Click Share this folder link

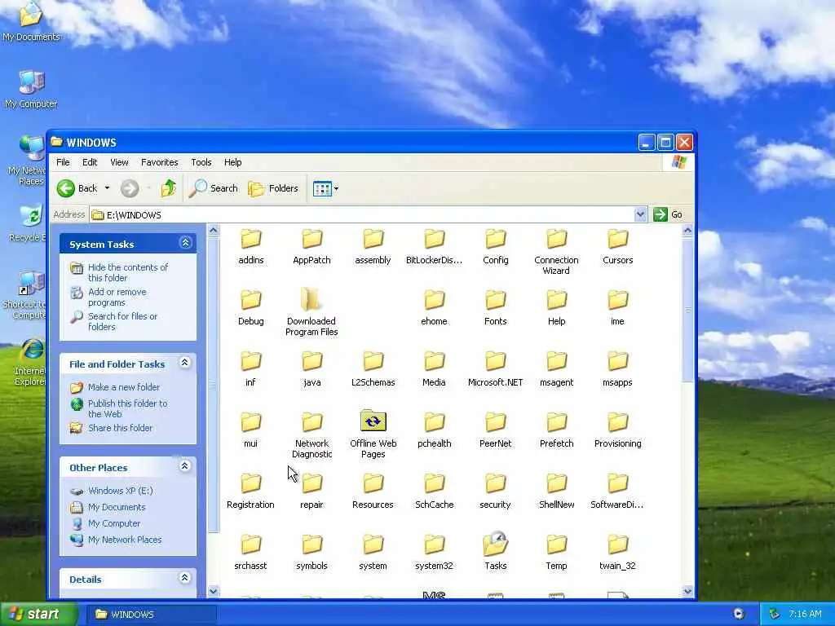(x=121, y=428)
